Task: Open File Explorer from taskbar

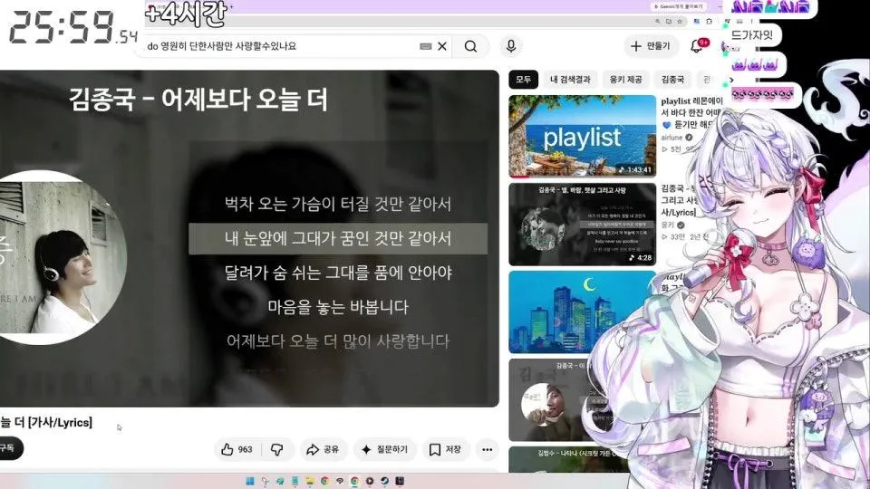Action: click(x=310, y=481)
